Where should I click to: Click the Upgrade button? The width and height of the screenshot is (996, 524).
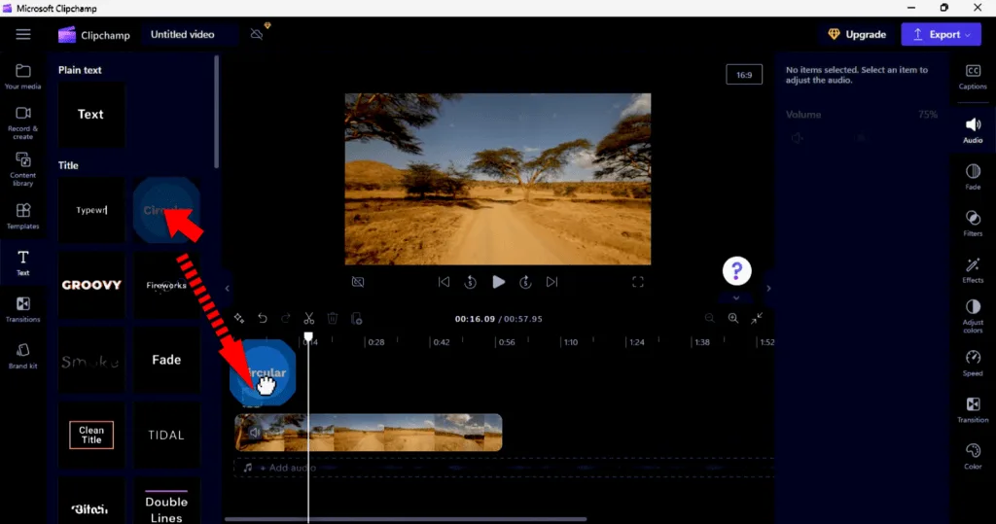click(x=857, y=34)
